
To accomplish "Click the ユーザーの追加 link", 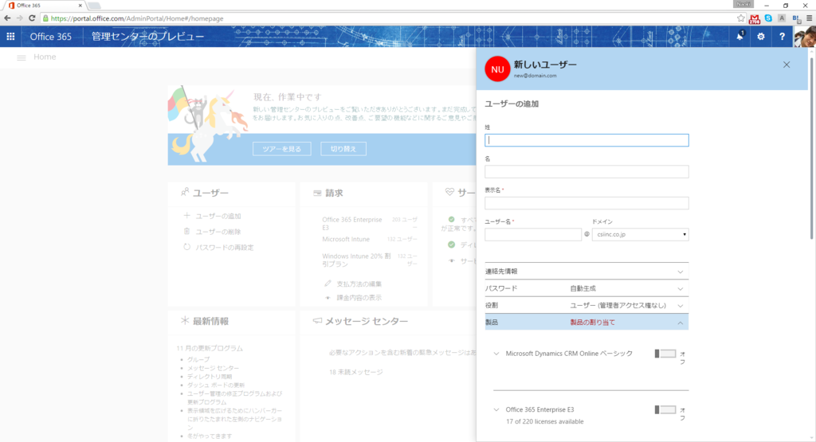I will pos(218,216).
